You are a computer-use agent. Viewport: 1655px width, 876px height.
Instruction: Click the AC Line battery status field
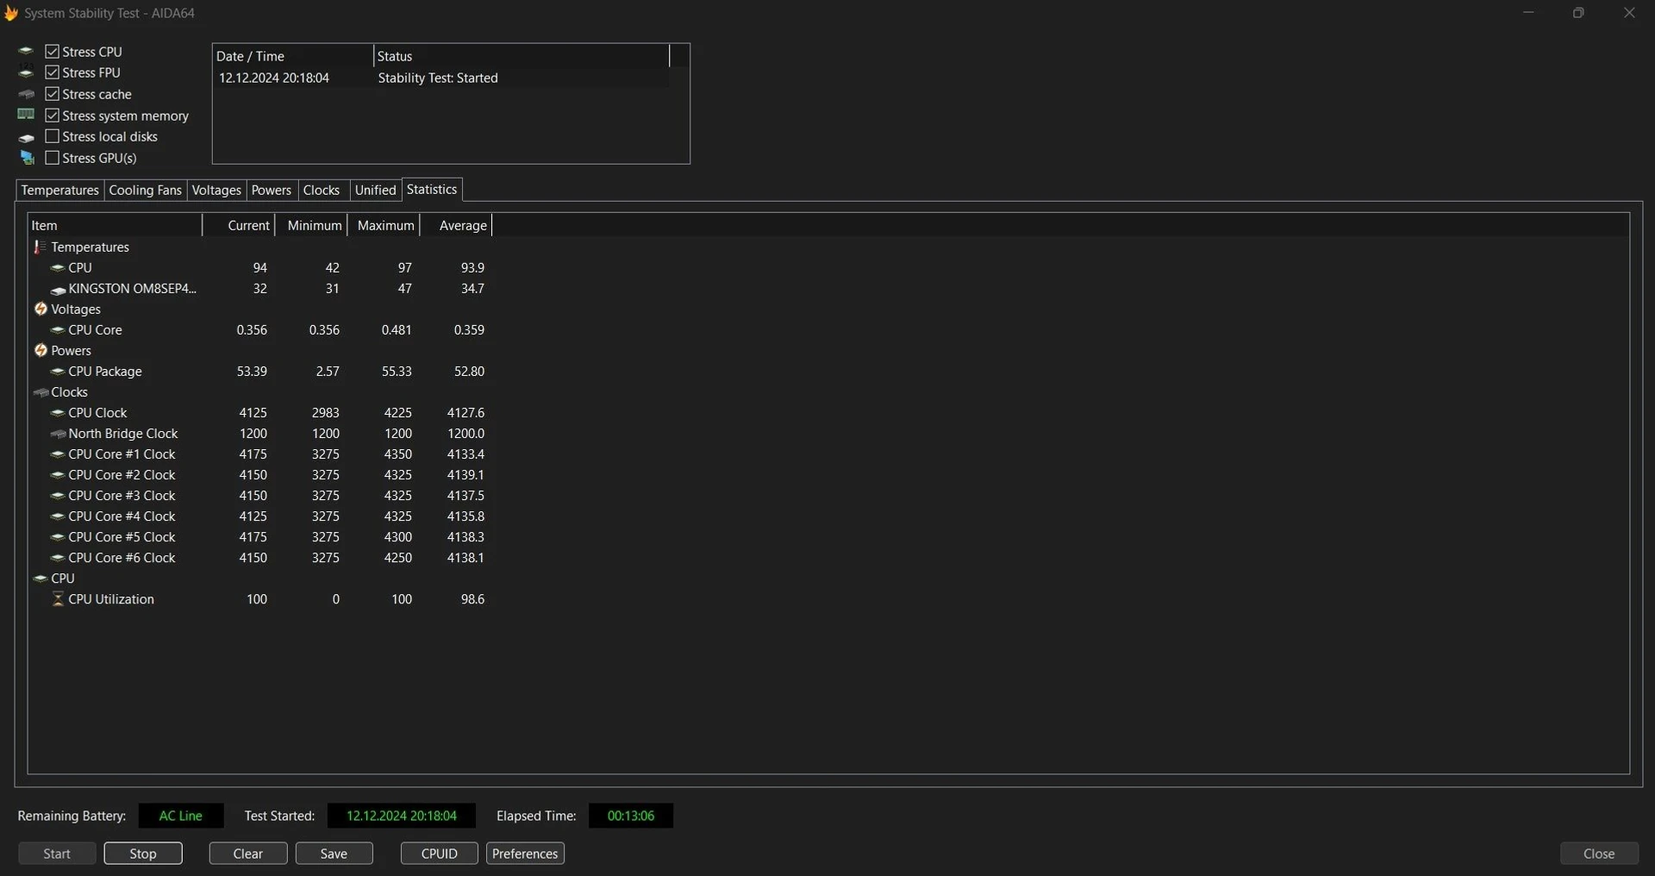click(x=181, y=816)
